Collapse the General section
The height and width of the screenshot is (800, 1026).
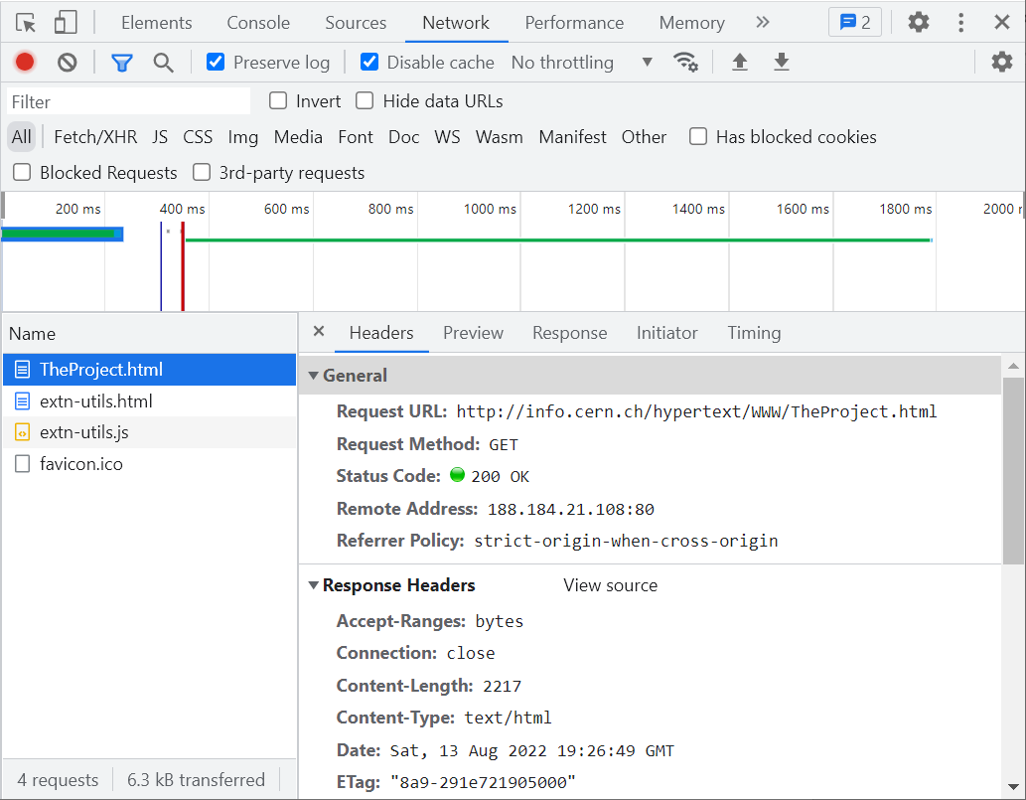pyautogui.click(x=314, y=376)
